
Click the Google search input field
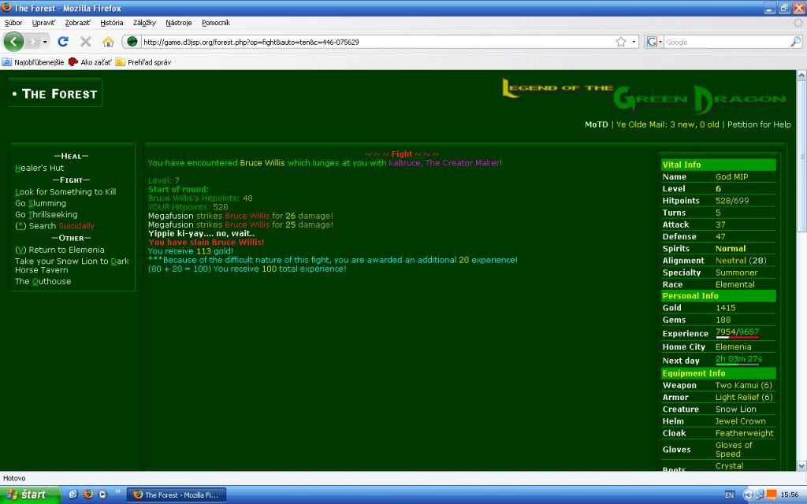coord(725,42)
